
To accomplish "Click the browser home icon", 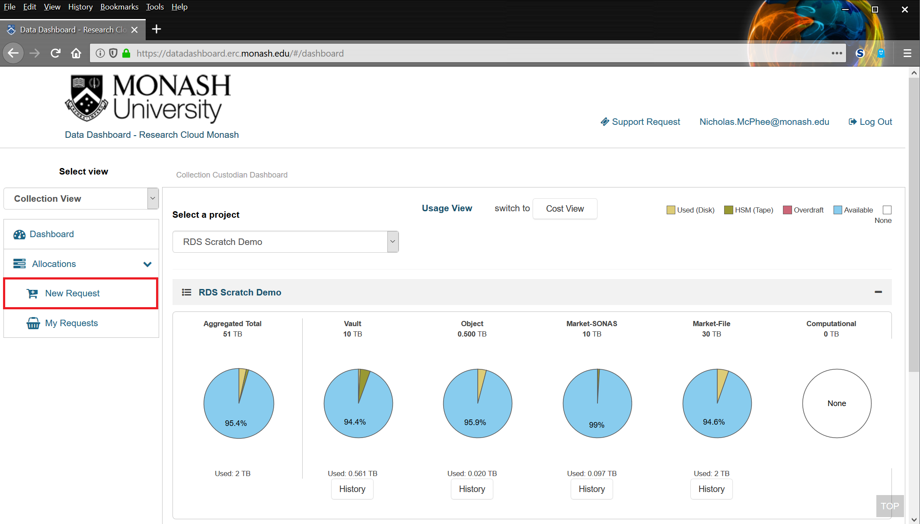I will coord(76,53).
